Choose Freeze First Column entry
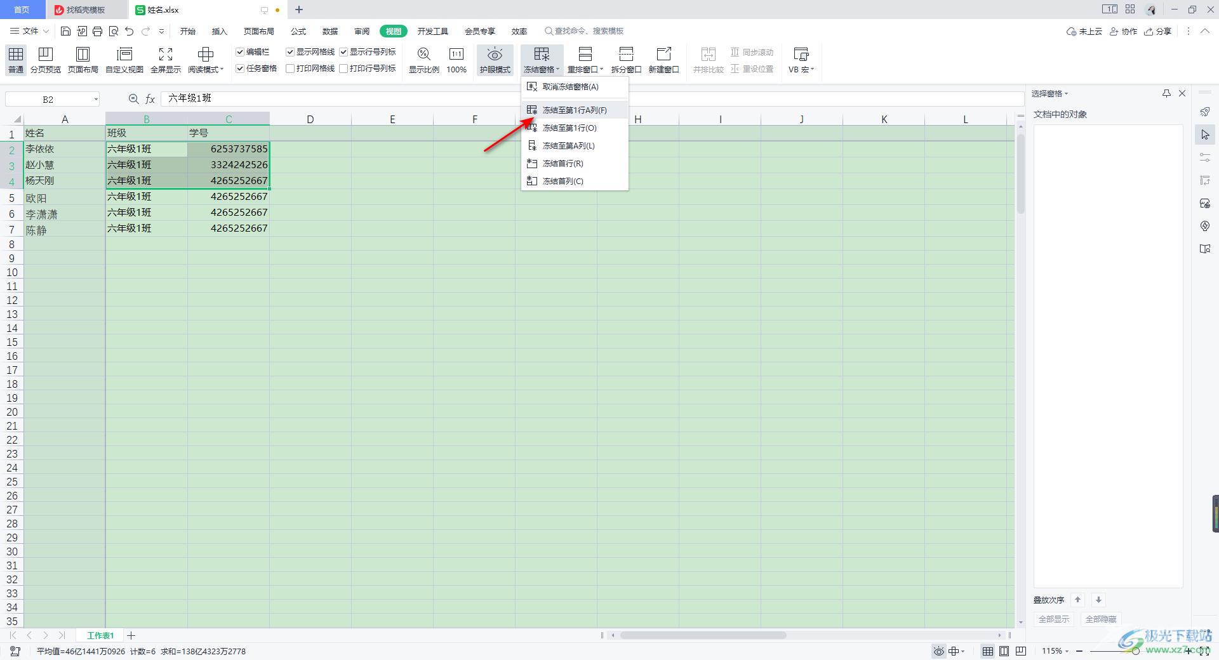 (575, 181)
